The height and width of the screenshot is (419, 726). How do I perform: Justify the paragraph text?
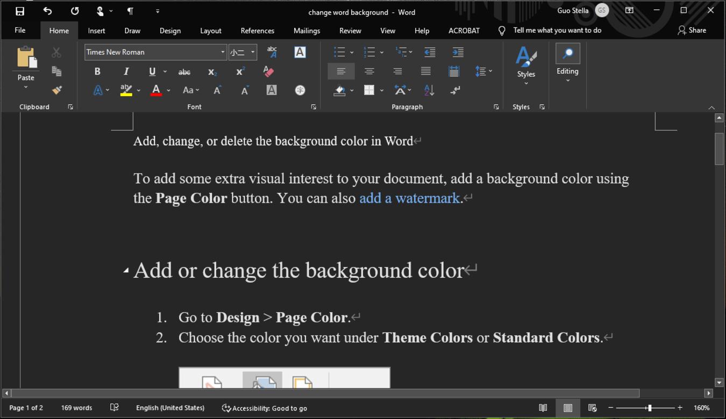pos(425,71)
